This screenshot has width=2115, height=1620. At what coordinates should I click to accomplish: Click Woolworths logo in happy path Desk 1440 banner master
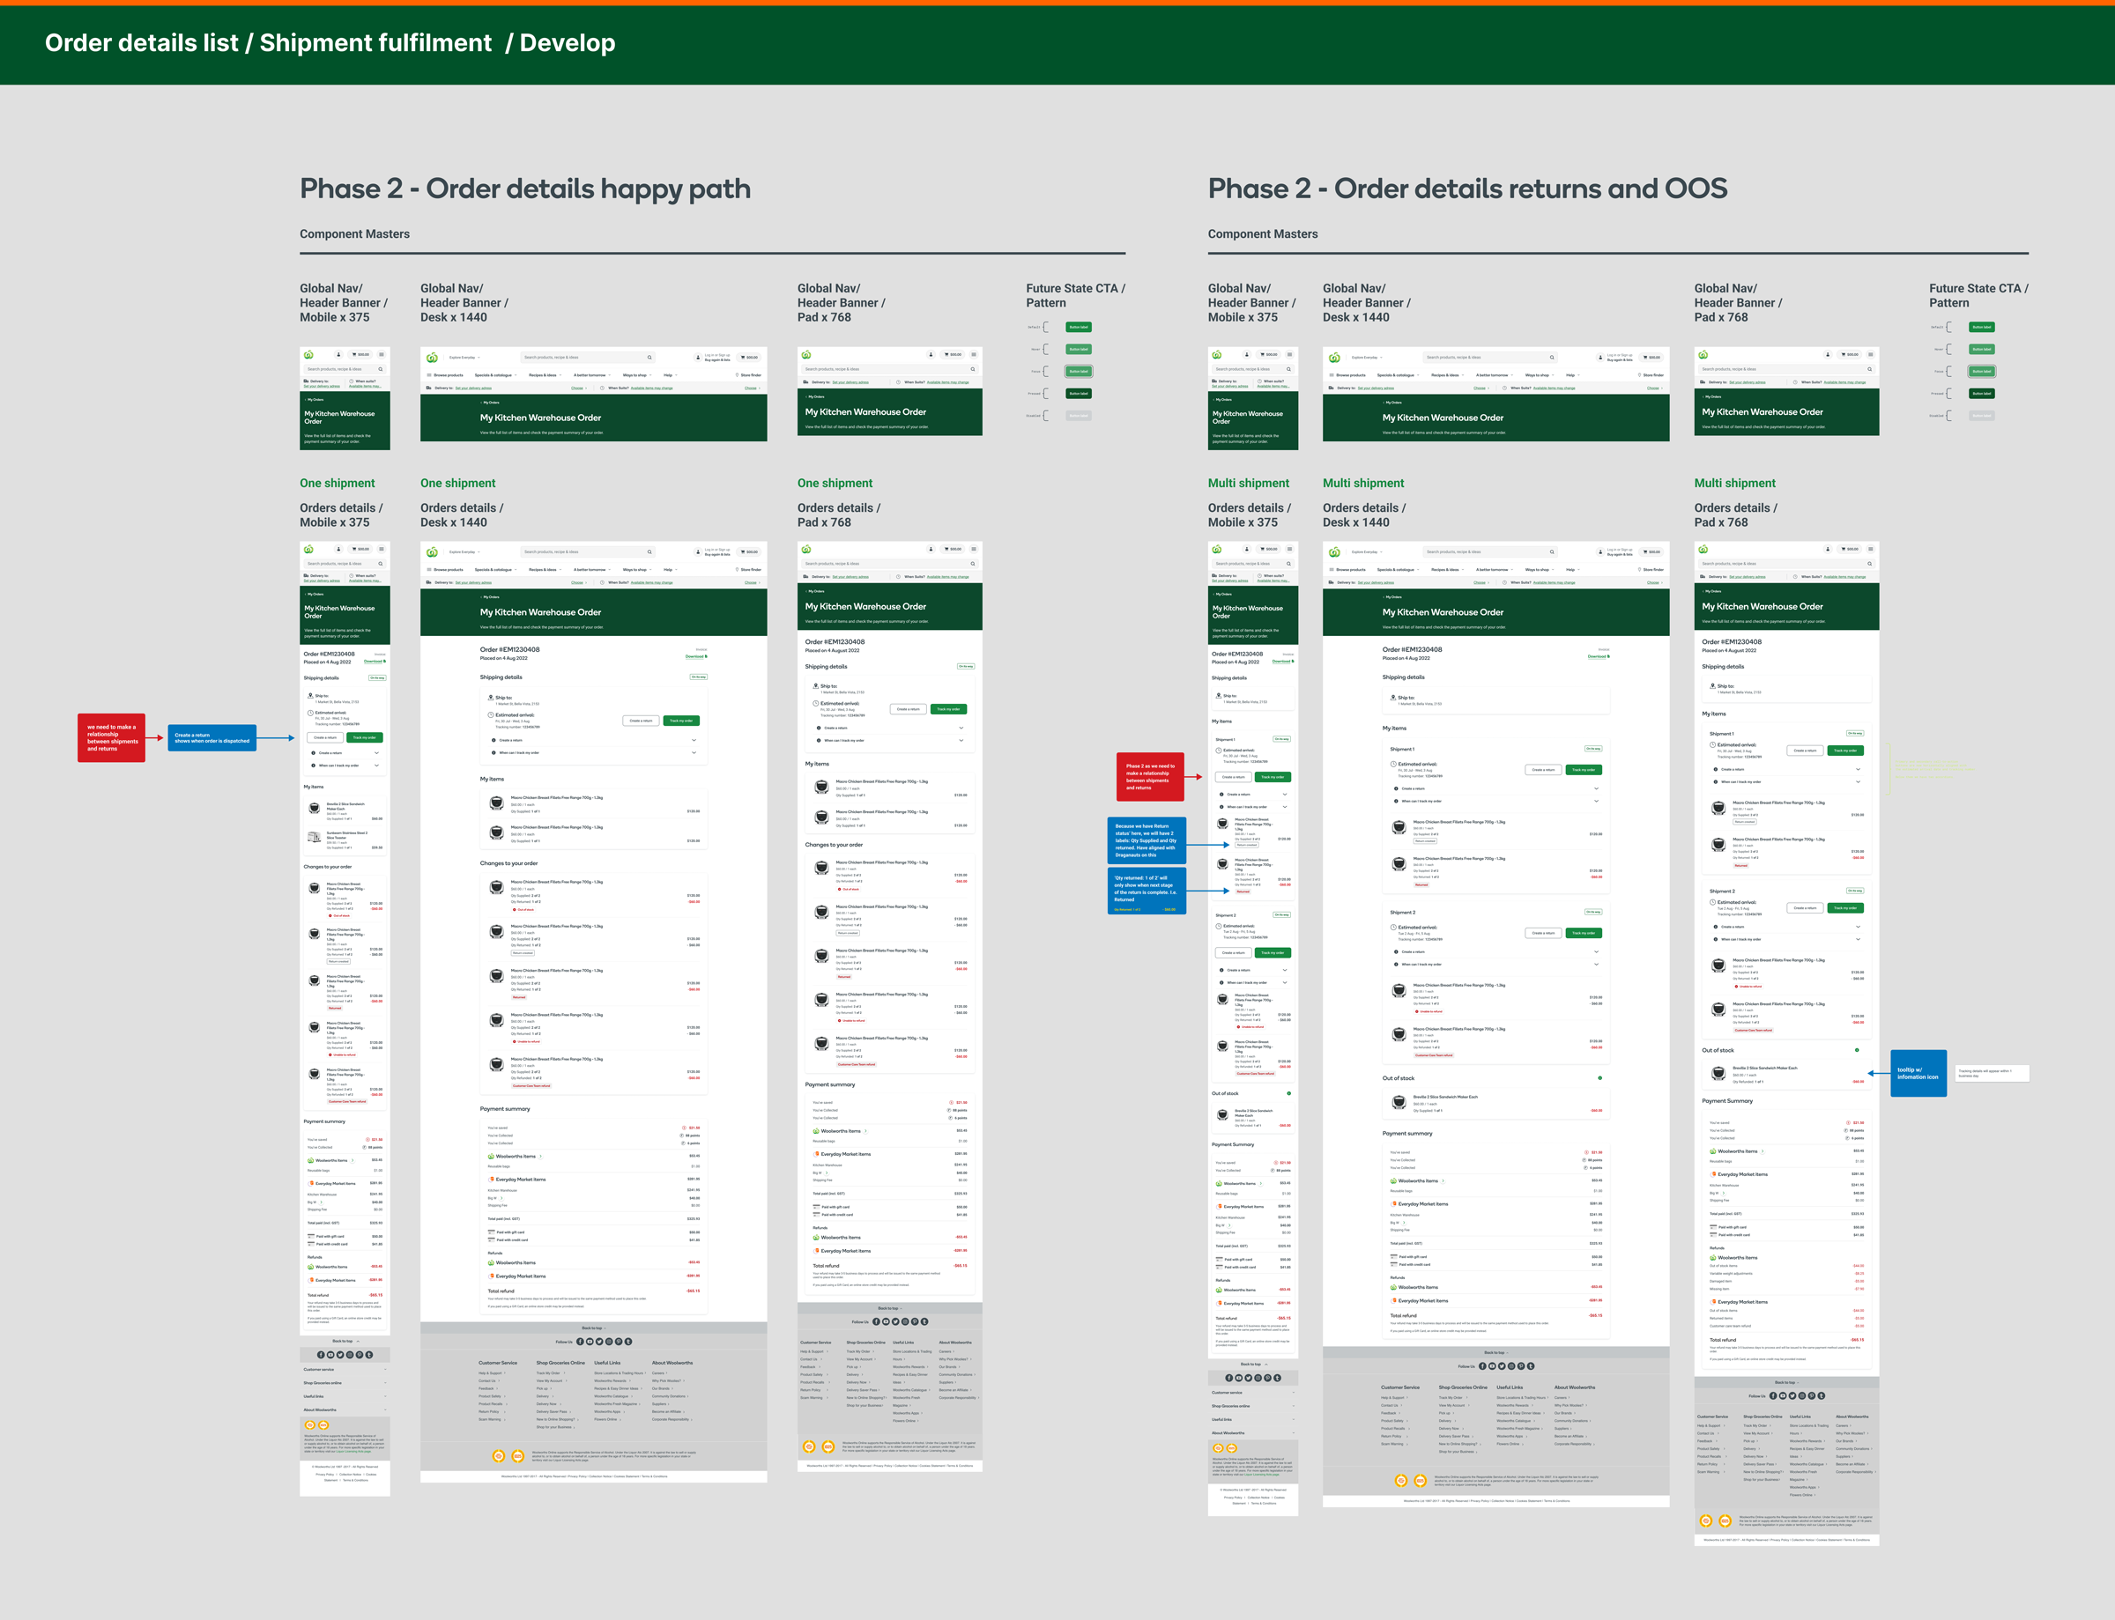tap(431, 358)
